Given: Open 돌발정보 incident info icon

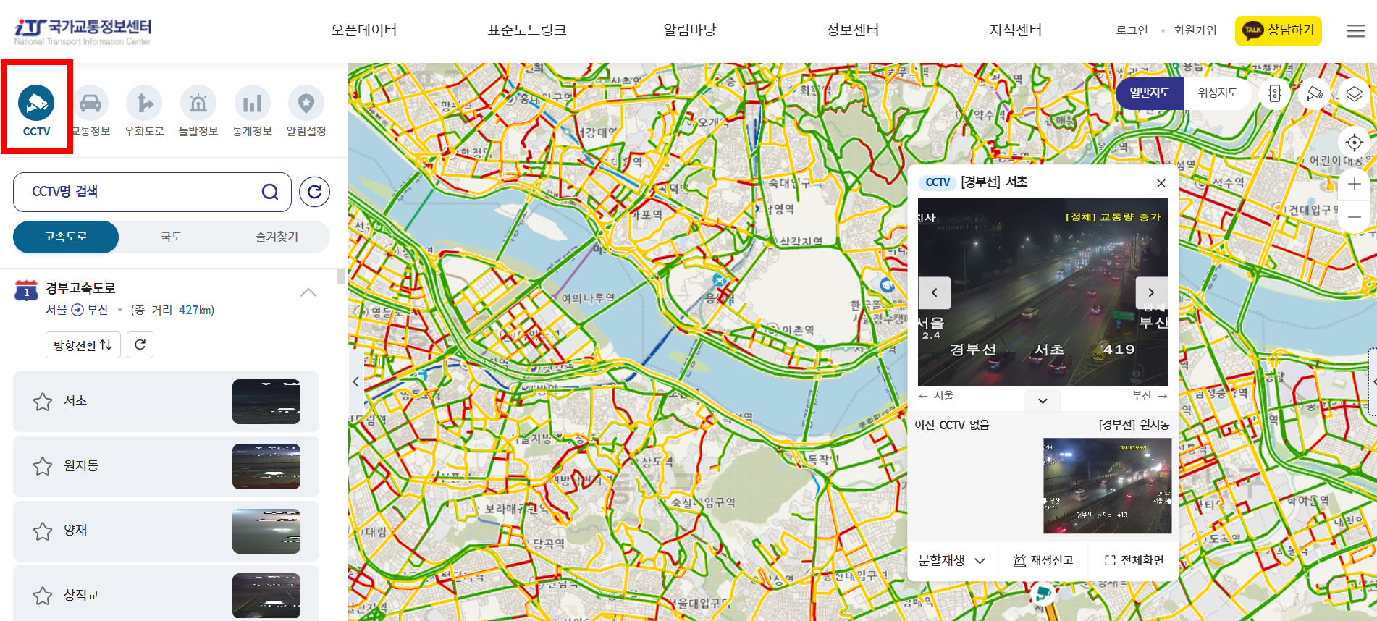Looking at the screenshot, I should pos(198,110).
